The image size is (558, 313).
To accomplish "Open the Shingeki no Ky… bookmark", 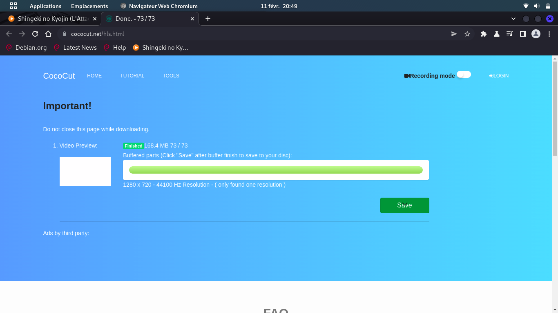I will pos(161,48).
